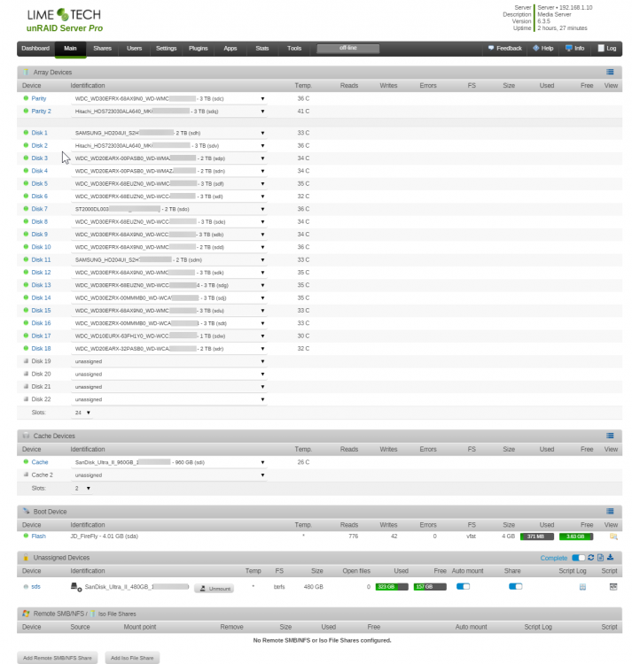The image size is (632, 664).
Task: Toggle Share switch for sds
Action: [x=515, y=586]
